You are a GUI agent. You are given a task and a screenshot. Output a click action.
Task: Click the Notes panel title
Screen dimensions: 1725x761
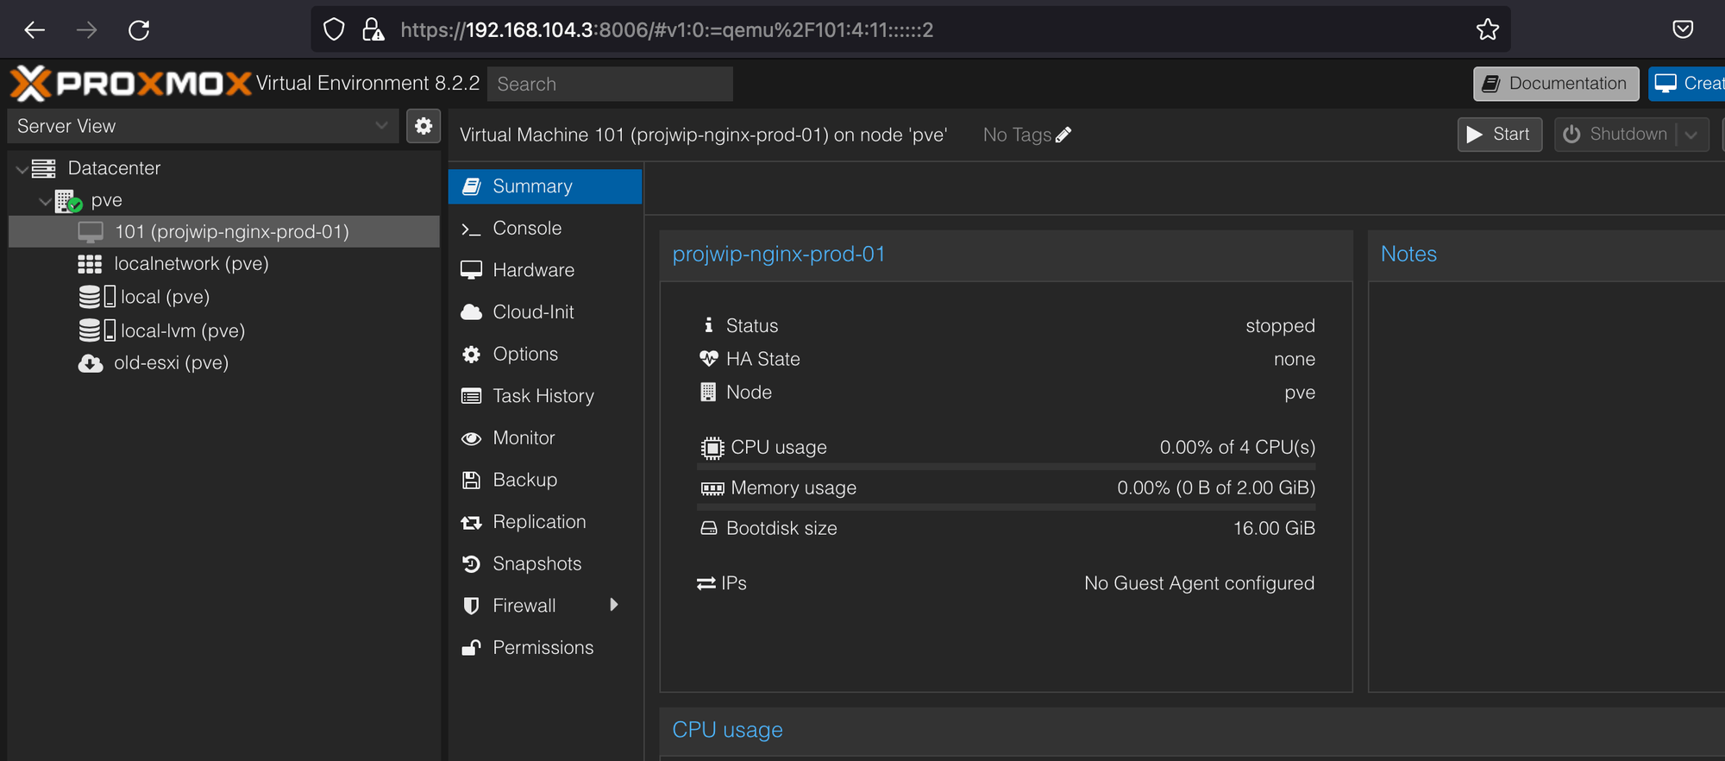tap(1408, 254)
